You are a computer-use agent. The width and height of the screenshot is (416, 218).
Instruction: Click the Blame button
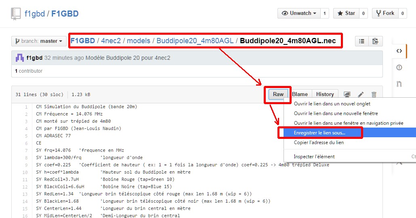point(300,94)
